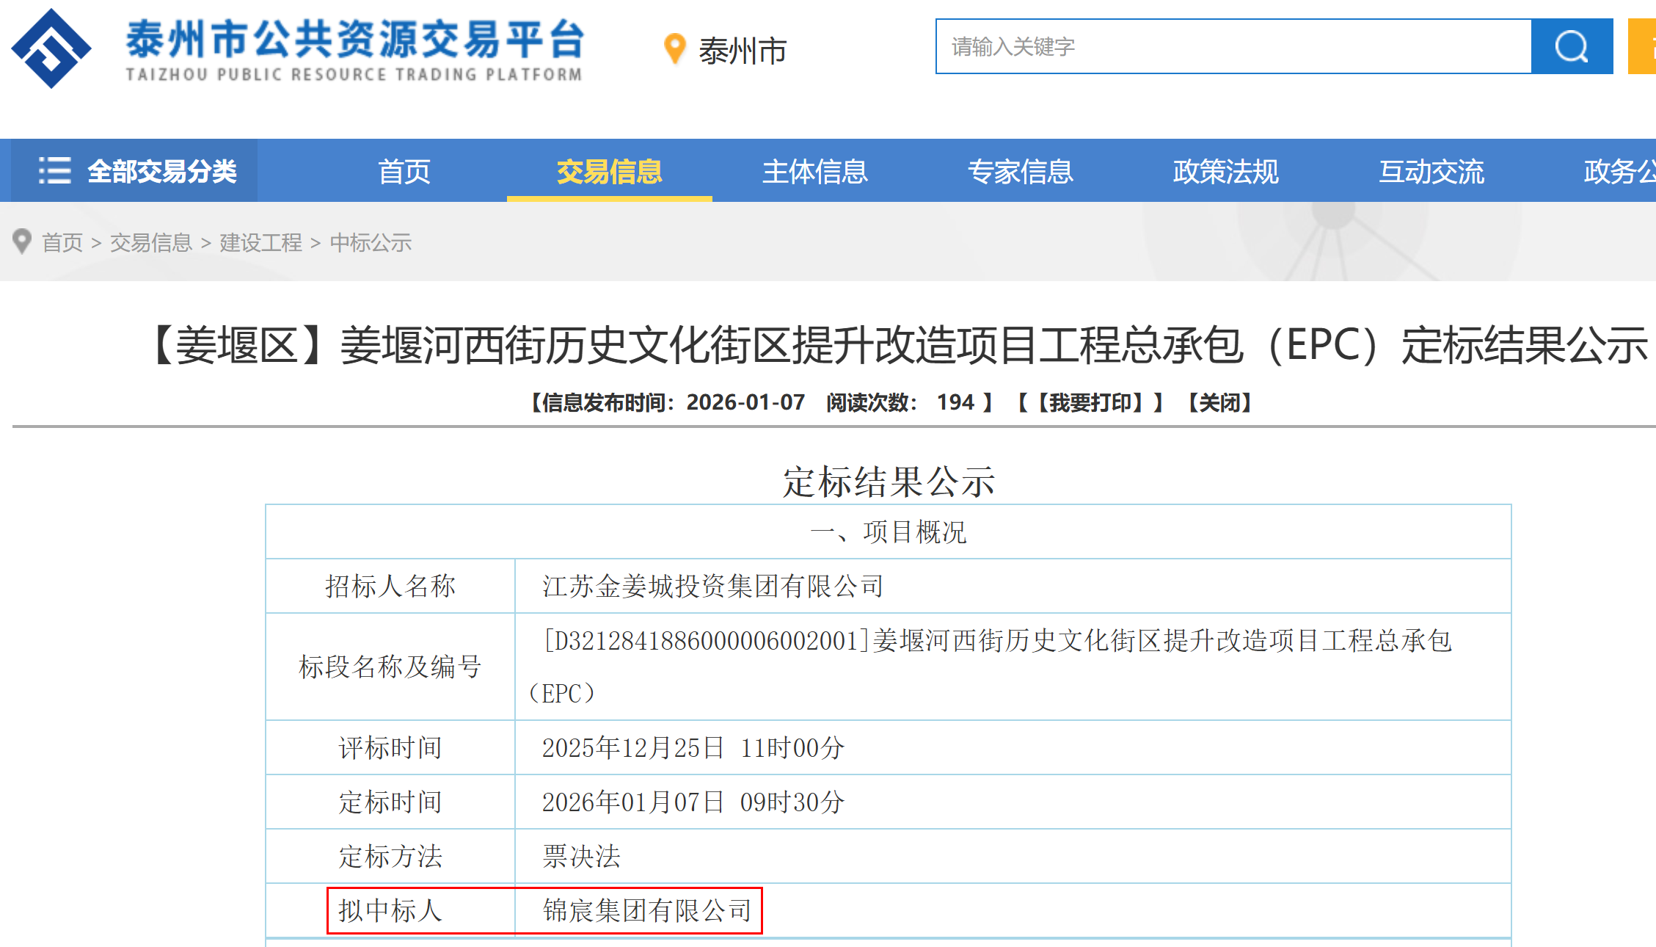Click the 锦宸集团有限公司 winner name
The image size is (1656, 947).
647,910
